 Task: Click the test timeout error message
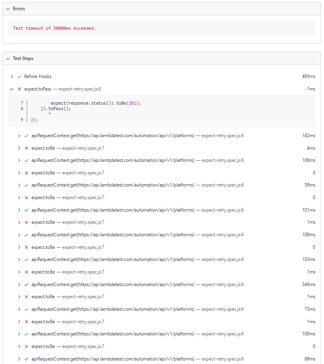click(x=54, y=28)
